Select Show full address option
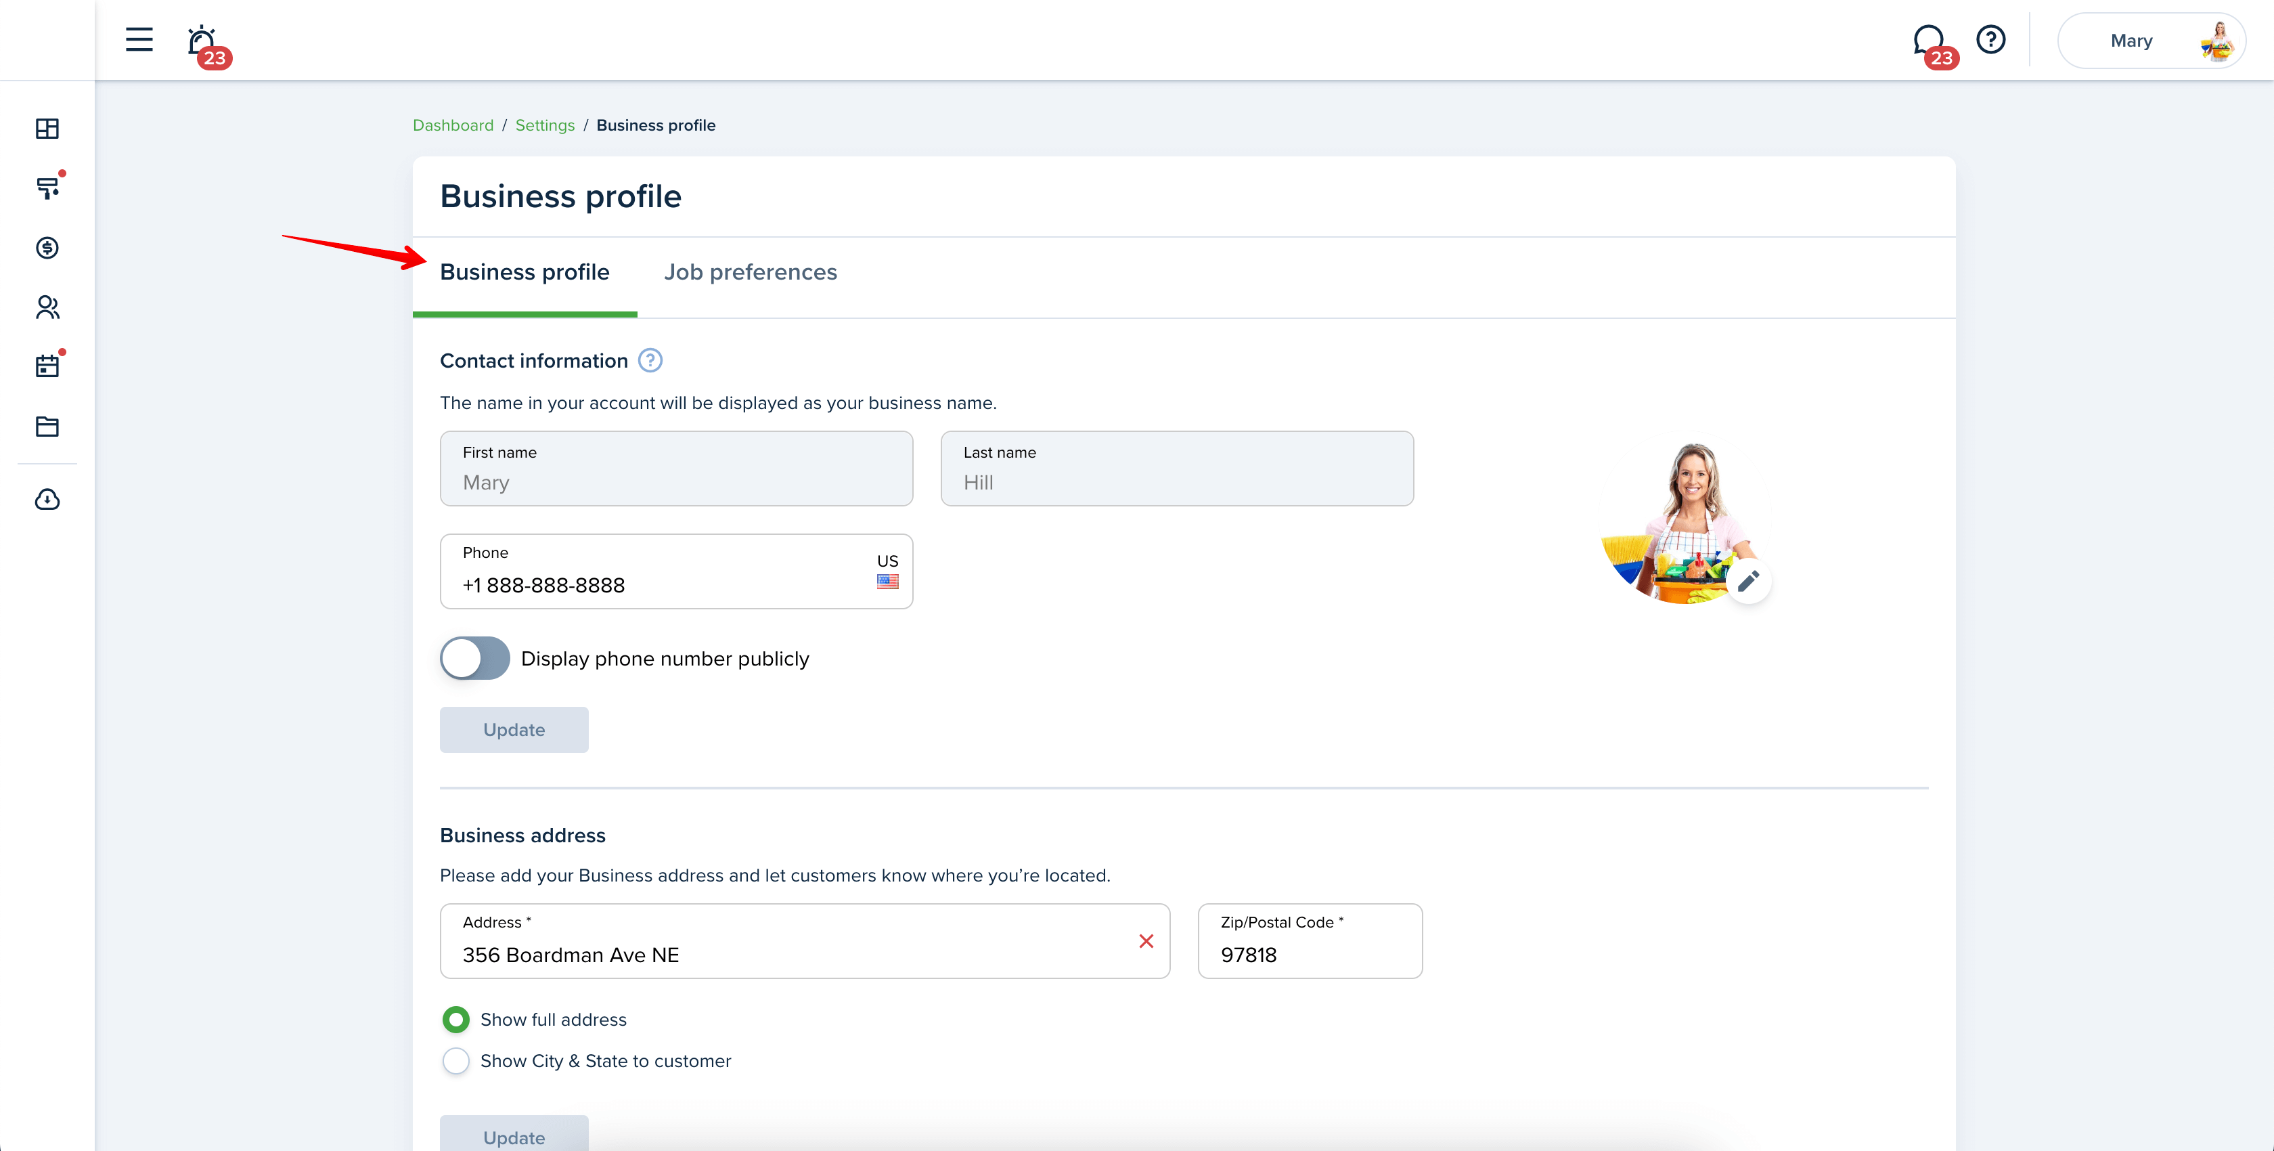The height and width of the screenshot is (1151, 2274). 456,1020
